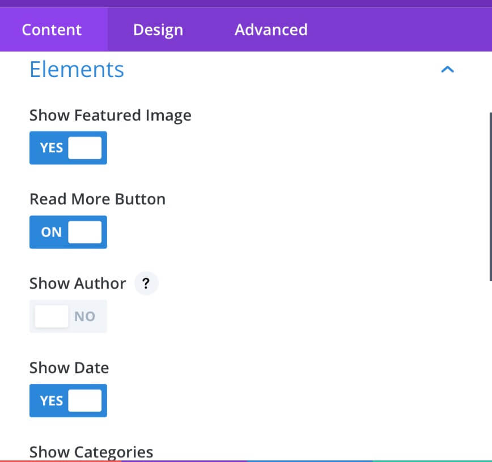Viewport: 492px width, 462px height.
Task: Click the settings panel vertical scrollbar
Action: click(x=490, y=196)
